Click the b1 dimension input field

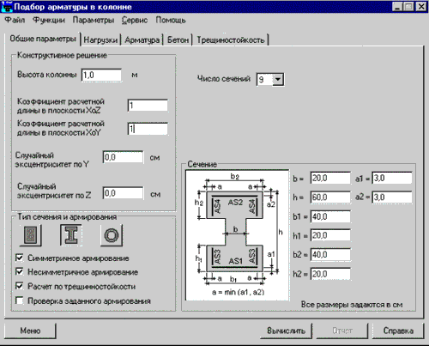tap(330, 216)
